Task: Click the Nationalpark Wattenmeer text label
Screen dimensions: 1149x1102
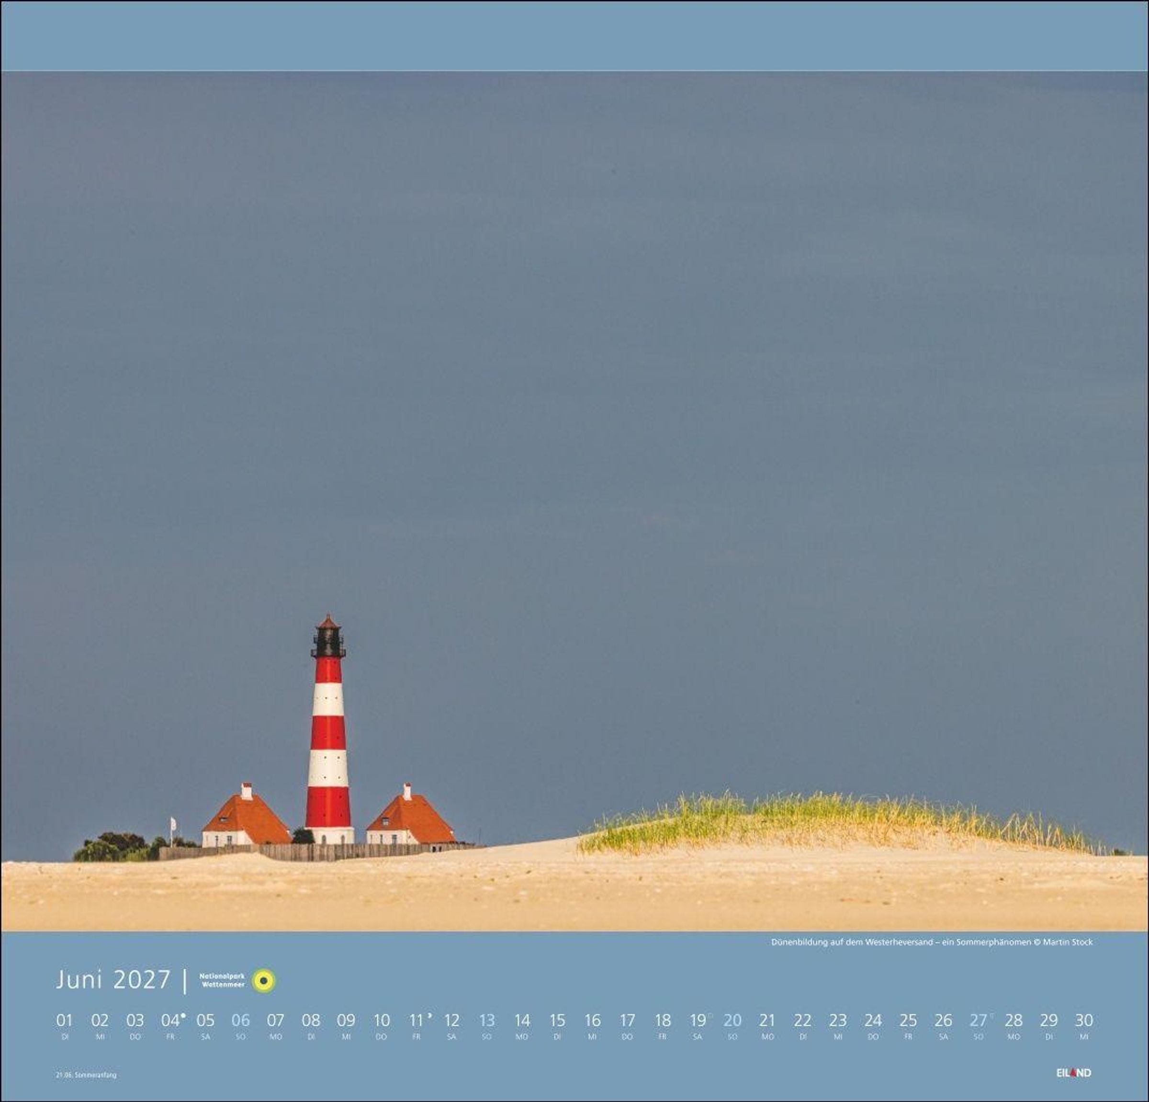Action: (222, 980)
